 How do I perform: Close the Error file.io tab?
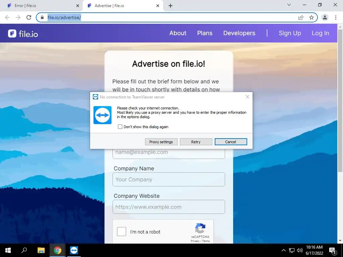tap(78, 6)
